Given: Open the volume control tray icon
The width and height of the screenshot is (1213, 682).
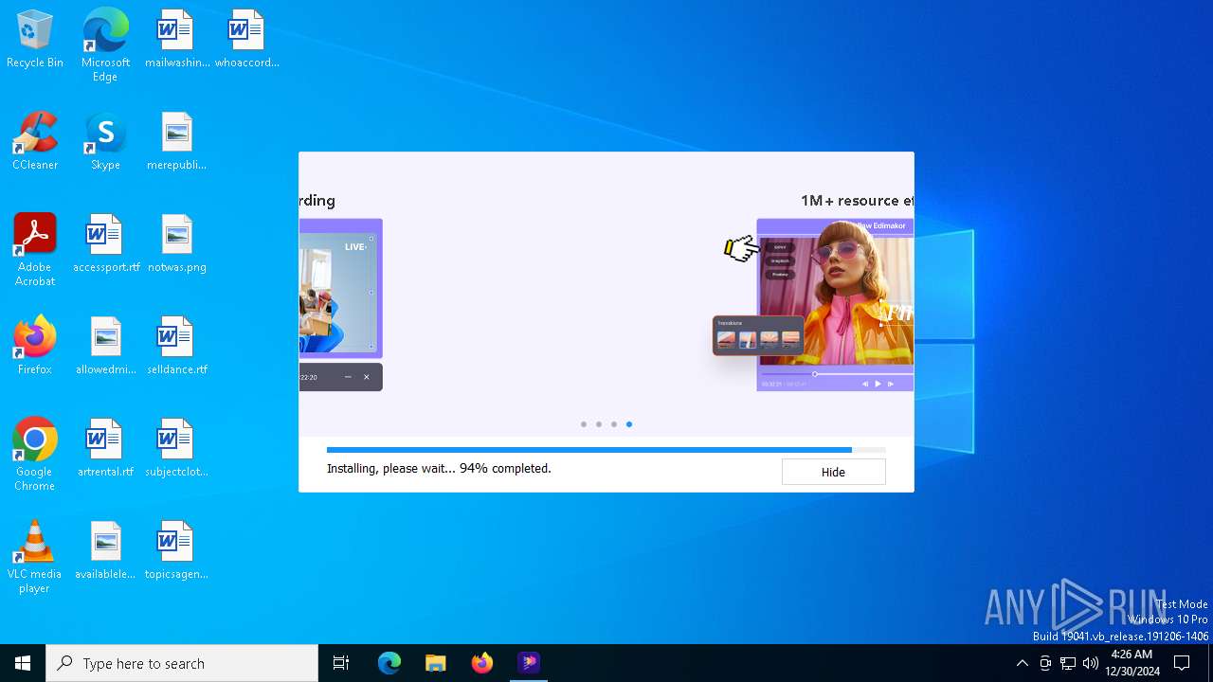Looking at the screenshot, I should [x=1091, y=663].
